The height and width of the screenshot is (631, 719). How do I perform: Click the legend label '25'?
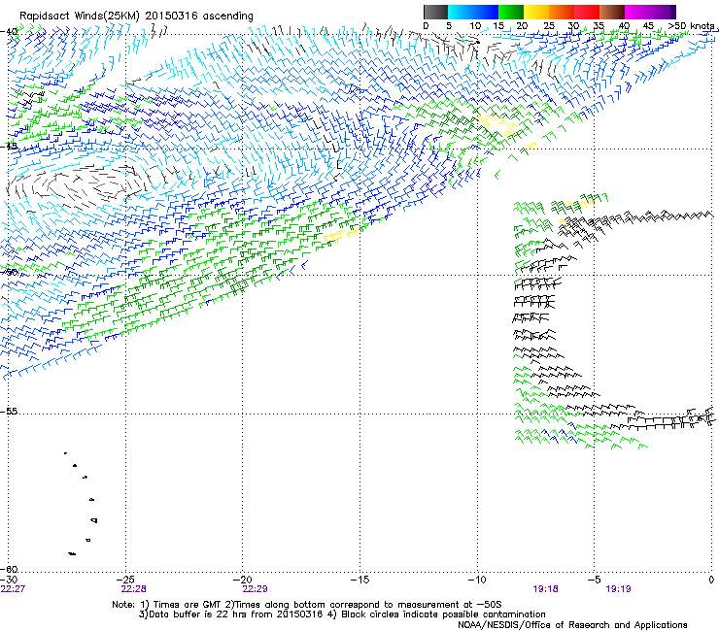(x=549, y=26)
